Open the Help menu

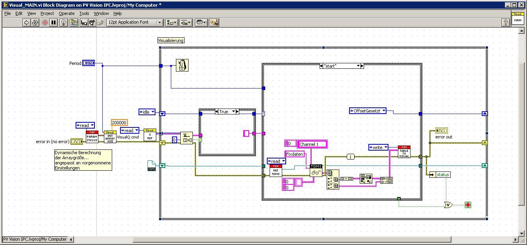[117, 13]
